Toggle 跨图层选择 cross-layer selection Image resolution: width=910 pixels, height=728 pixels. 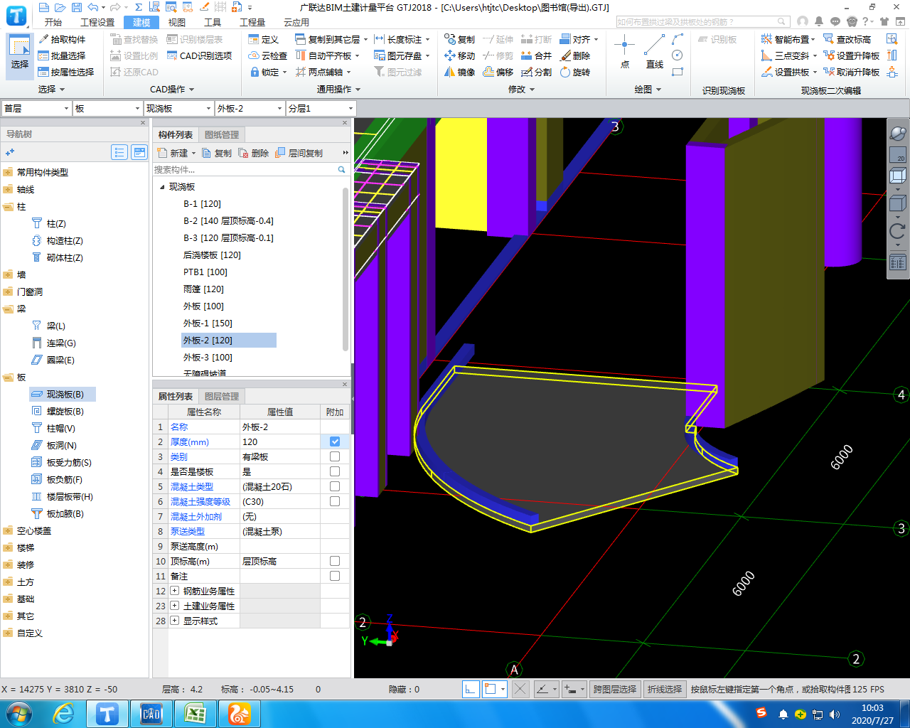point(615,689)
